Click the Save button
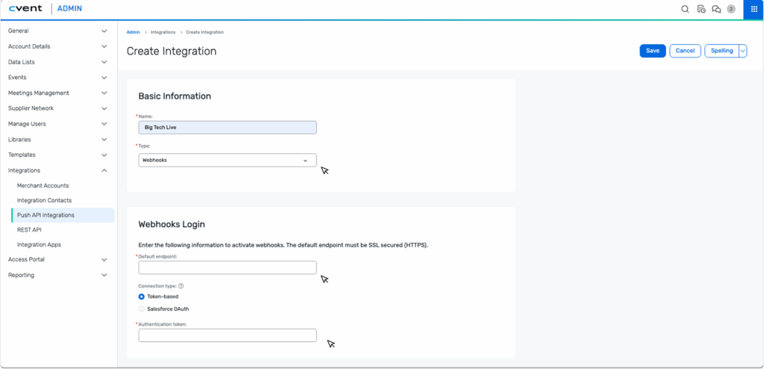 tap(652, 51)
